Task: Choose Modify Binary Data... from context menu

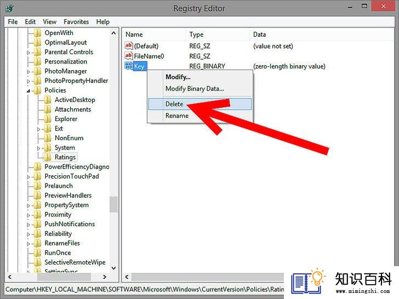Action: pos(200,89)
